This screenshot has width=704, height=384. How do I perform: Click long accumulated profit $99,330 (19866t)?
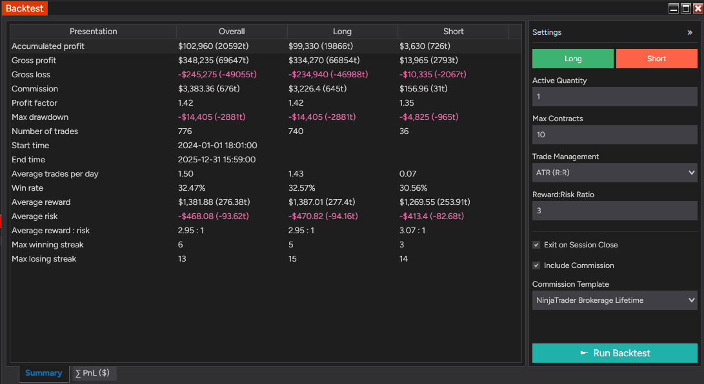(321, 46)
